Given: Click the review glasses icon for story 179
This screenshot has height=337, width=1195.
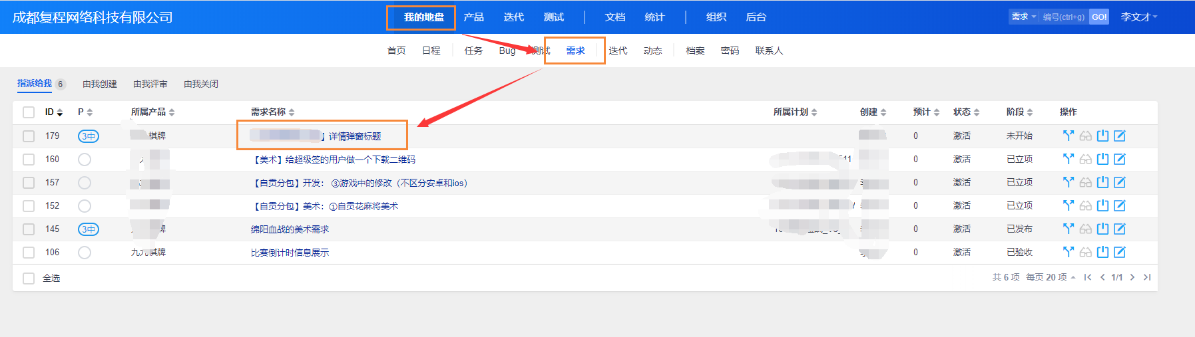Looking at the screenshot, I should [1086, 136].
